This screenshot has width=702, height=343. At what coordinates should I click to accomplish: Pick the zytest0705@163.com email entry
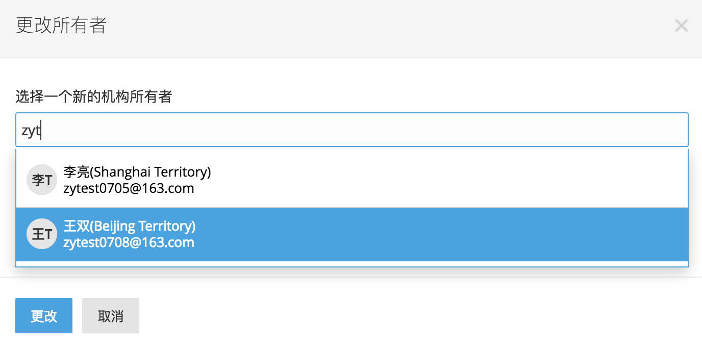click(129, 188)
